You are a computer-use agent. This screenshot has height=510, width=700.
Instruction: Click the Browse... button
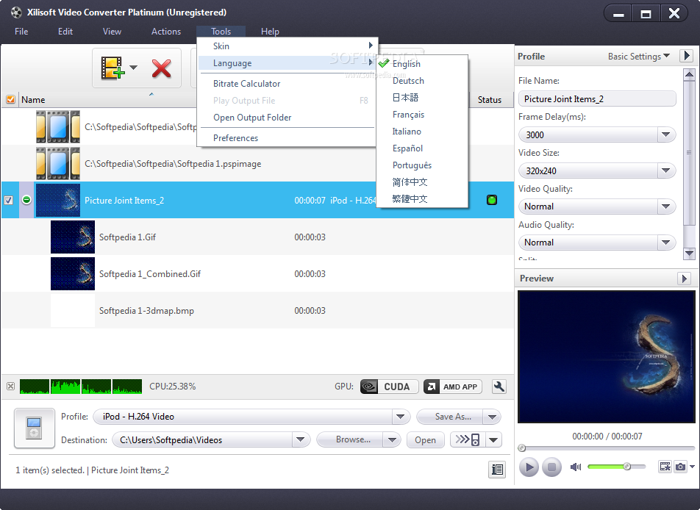tap(351, 439)
